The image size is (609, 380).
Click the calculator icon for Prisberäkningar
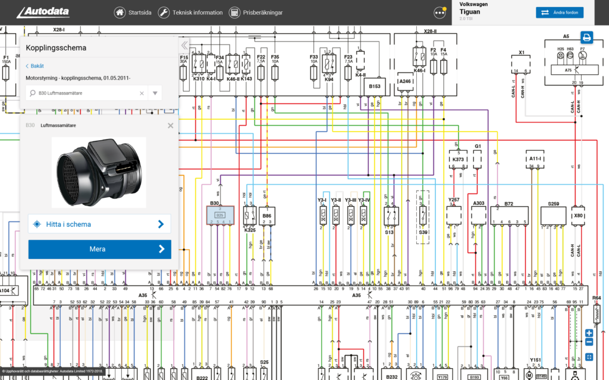[x=234, y=12]
